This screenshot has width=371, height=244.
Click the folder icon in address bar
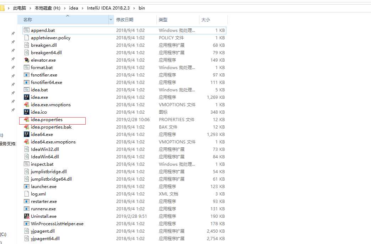(2, 8)
